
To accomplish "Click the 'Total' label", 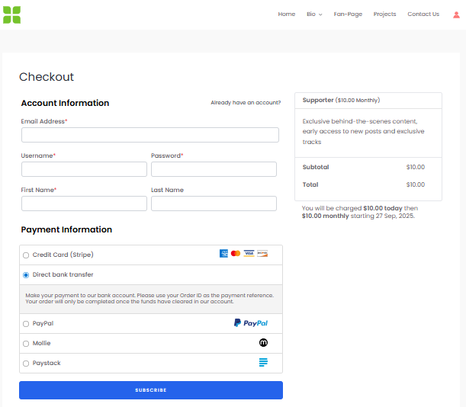I will pyautogui.click(x=310, y=184).
